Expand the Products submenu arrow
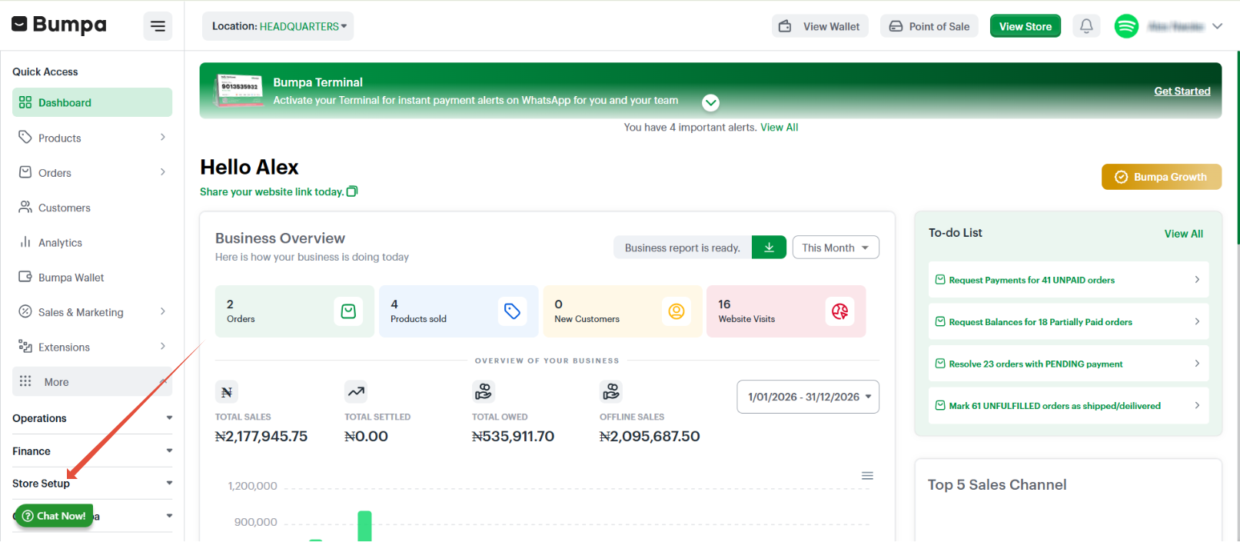1240x542 pixels. 162,138
